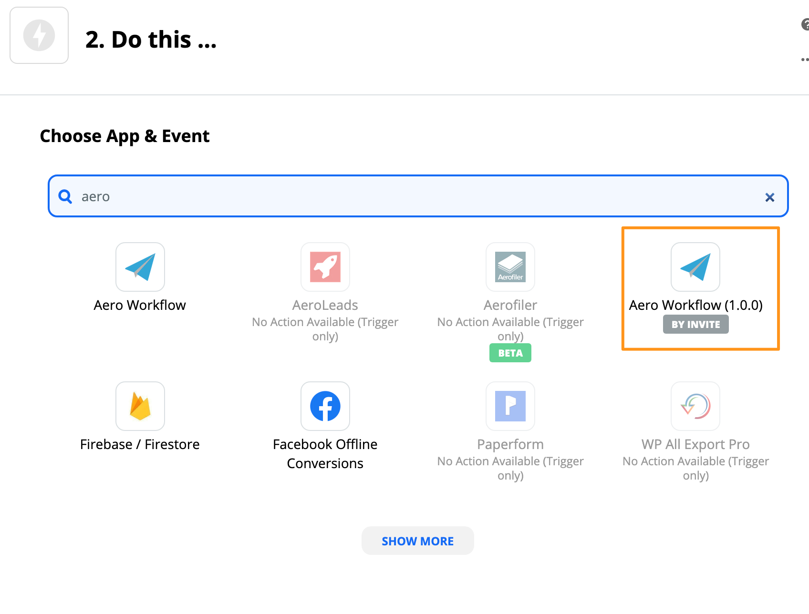
Task: Click the Facebook Offline Conversions label
Action: pos(325,453)
